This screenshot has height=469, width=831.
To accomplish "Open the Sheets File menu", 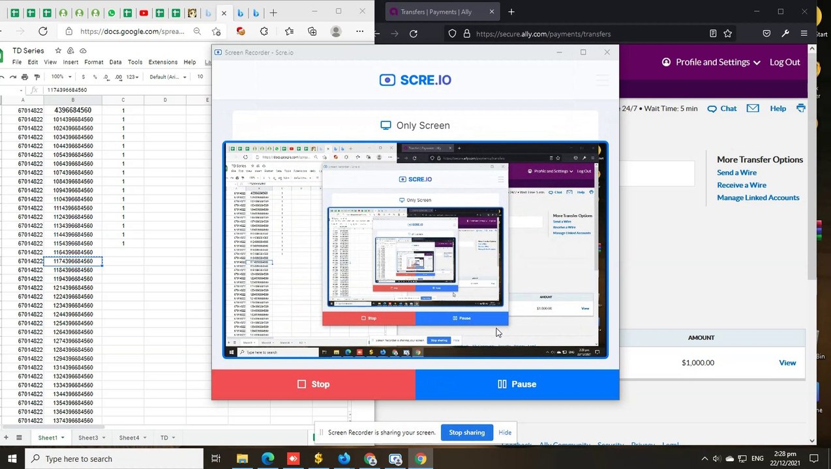I will [x=17, y=62].
